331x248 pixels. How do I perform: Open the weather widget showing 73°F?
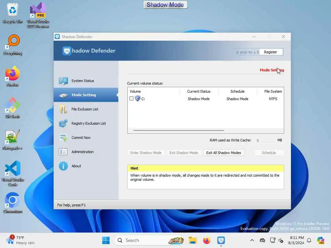pos(20,240)
